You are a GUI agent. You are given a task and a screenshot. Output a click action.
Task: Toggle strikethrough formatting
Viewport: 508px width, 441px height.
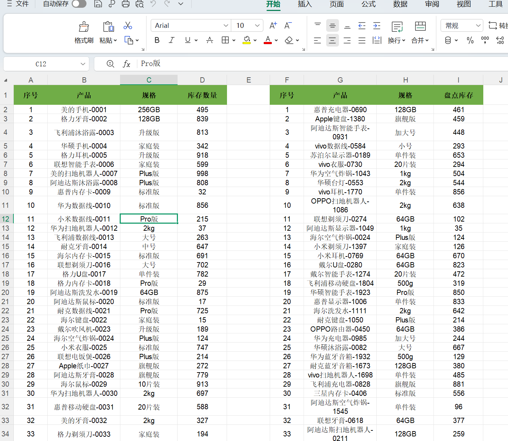point(210,40)
